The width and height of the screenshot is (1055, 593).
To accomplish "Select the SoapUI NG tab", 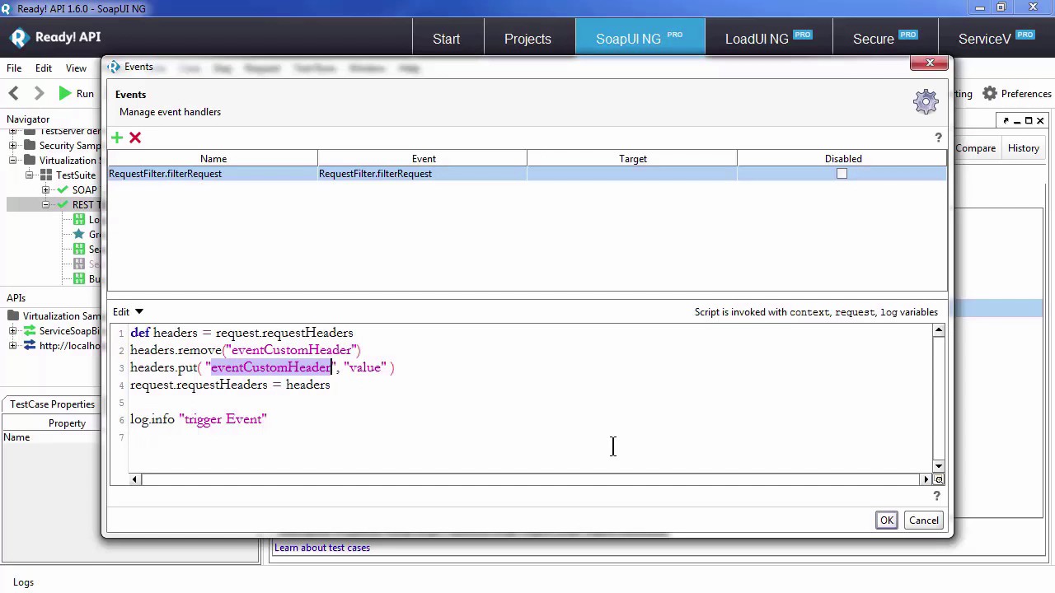I will click(x=640, y=39).
